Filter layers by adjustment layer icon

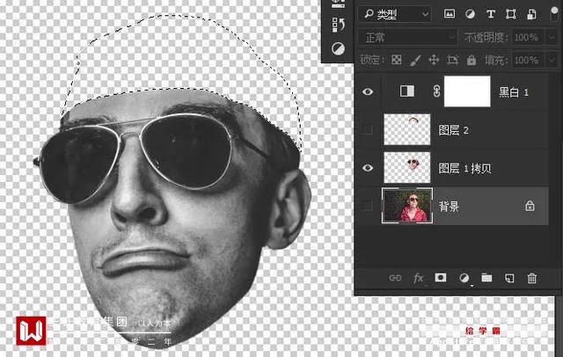(470, 14)
